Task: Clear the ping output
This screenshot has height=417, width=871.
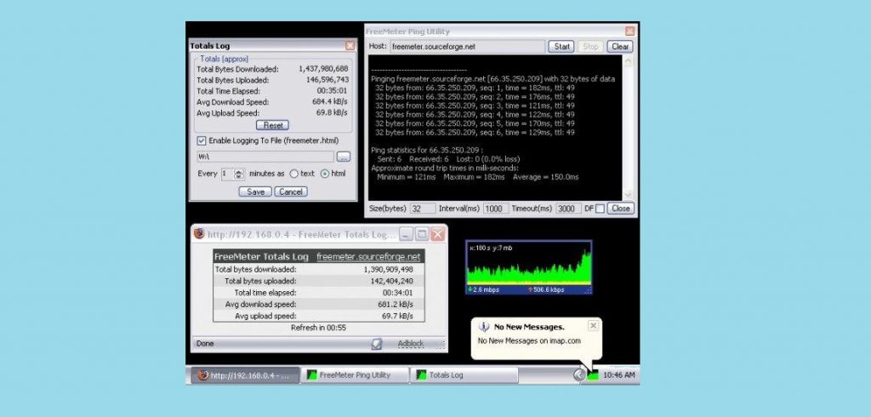Action: tap(620, 47)
